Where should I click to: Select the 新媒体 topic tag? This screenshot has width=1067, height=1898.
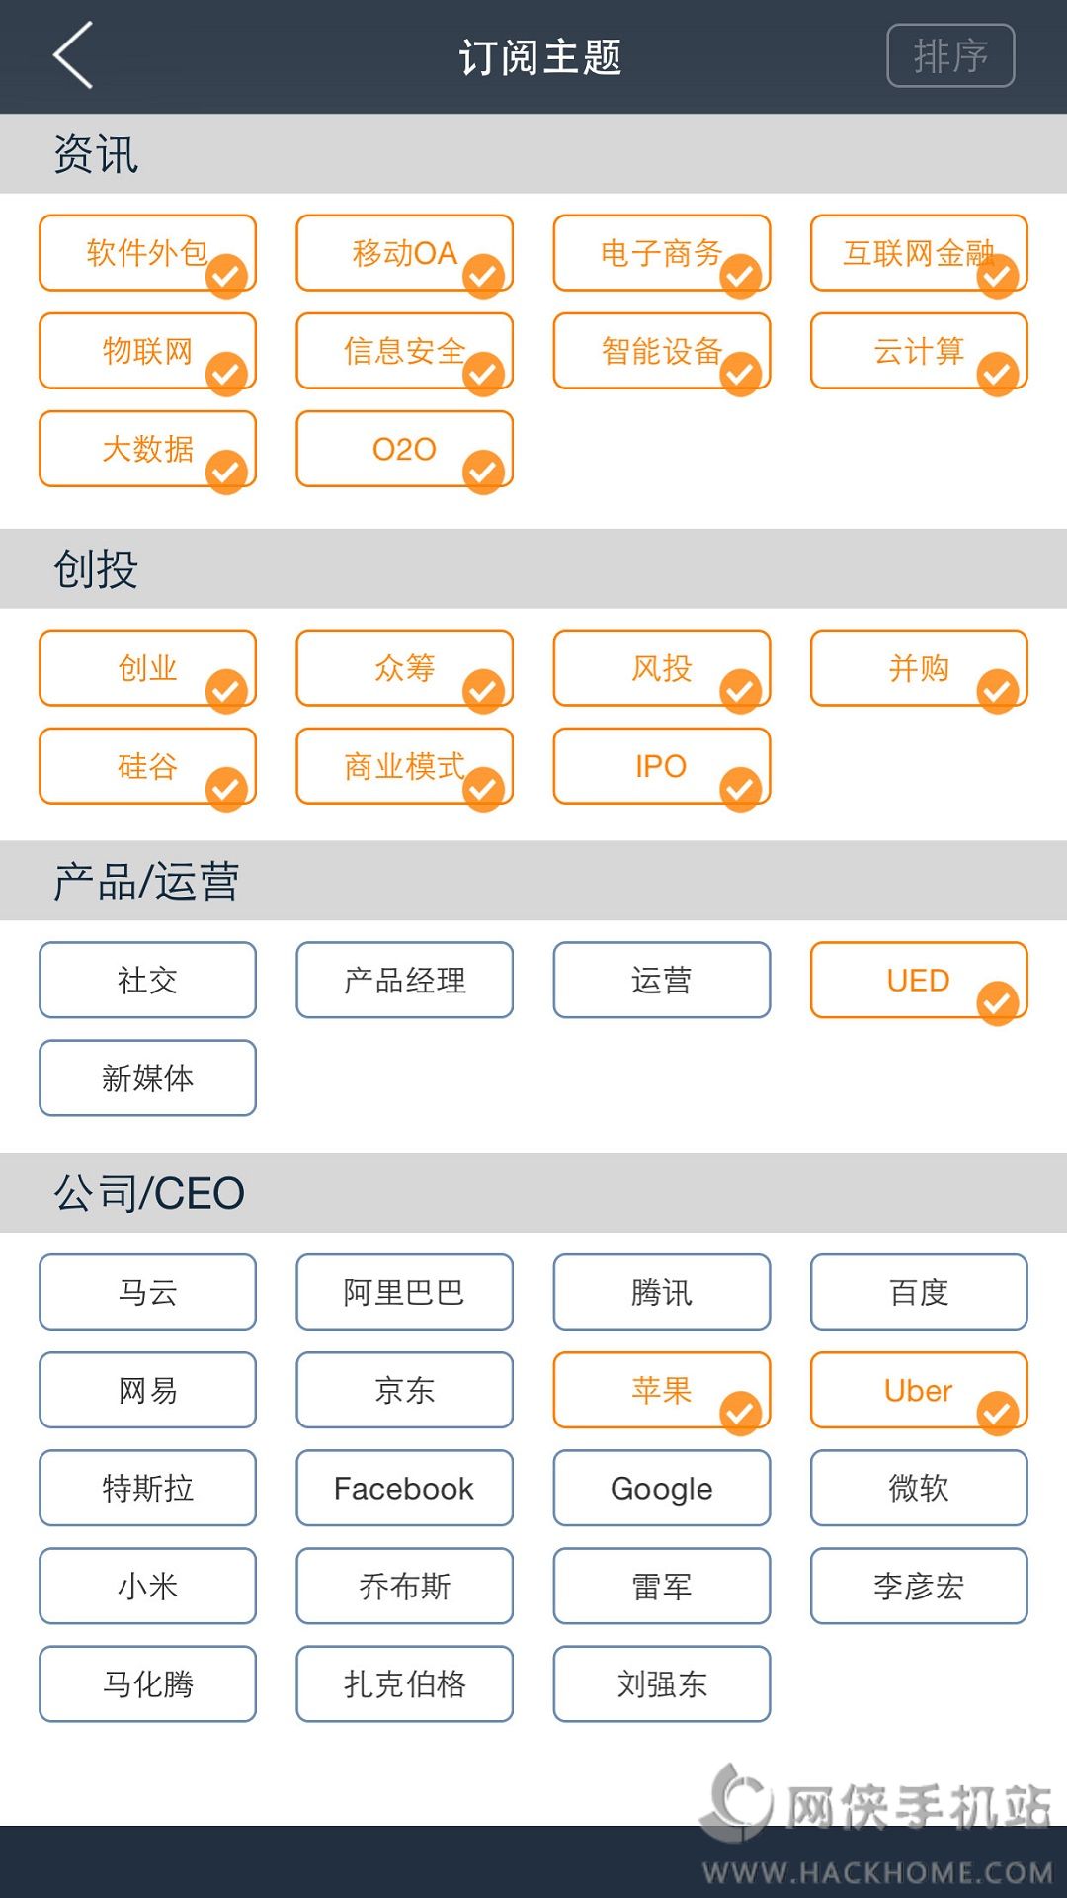pyautogui.click(x=147, y=1078)
